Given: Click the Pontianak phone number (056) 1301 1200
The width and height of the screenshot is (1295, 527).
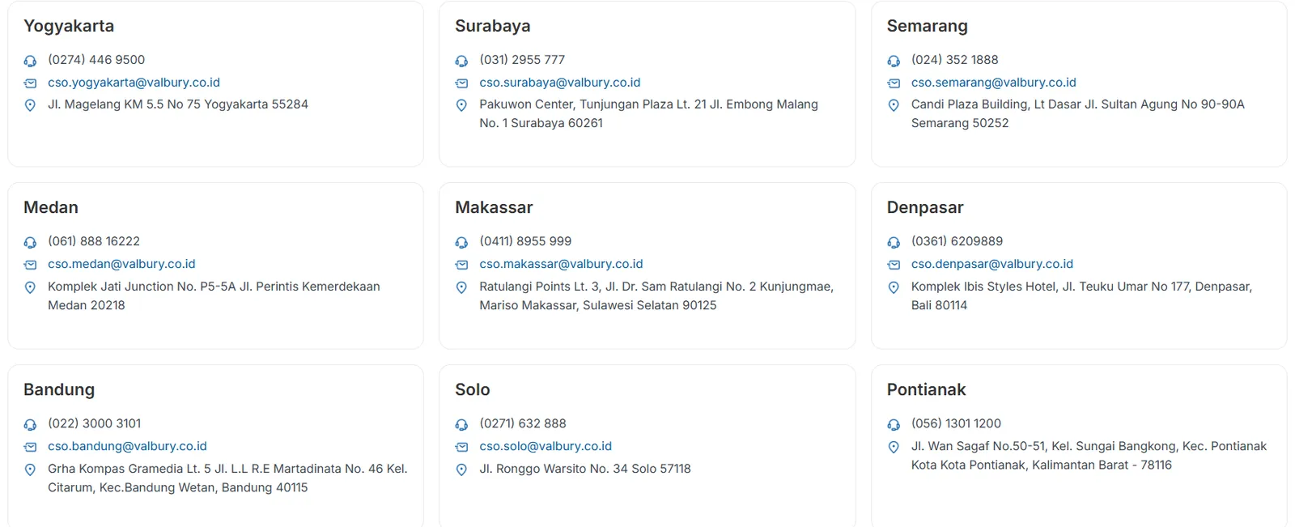Looking at the screenshot, I should [x=956, y=423].
